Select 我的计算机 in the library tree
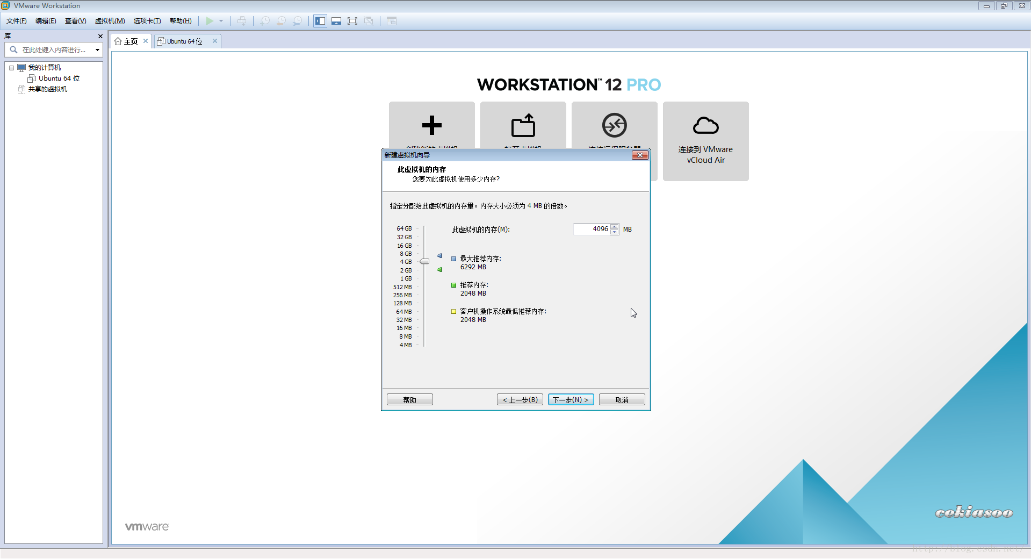The width and height of the screenshot is (1031, 559). coord(44,68)
